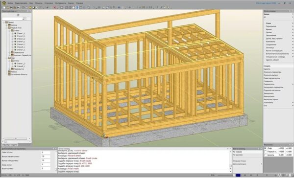Viewport: 294px width, 178px height.
Task: Open the Справка menu
Action: [x=79, y=3]
